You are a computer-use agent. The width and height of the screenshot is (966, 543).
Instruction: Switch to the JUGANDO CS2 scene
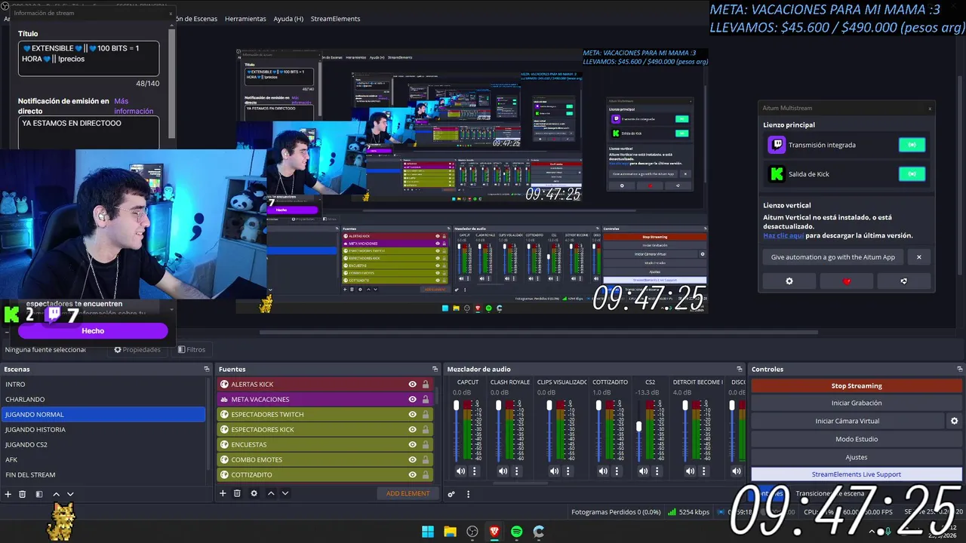coord(103,444)
